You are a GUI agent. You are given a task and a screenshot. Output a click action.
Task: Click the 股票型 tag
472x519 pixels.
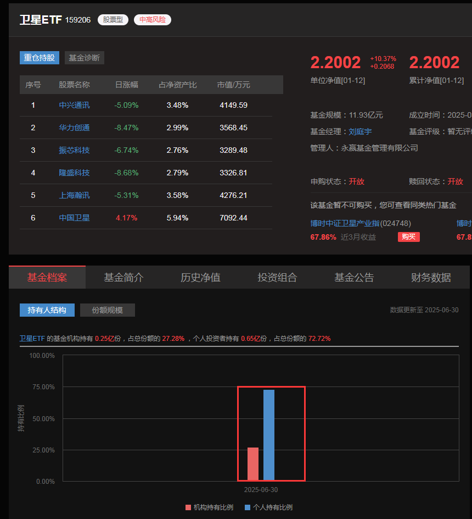click(113, 20)
